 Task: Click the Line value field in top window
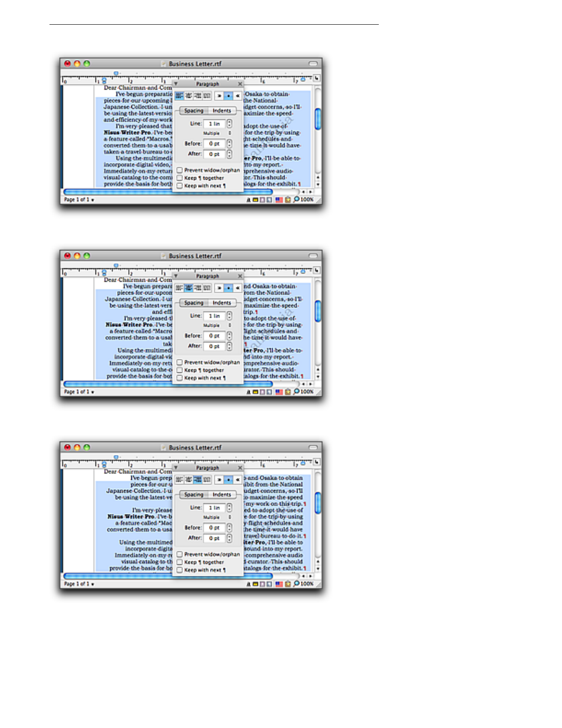coord(215,124)
